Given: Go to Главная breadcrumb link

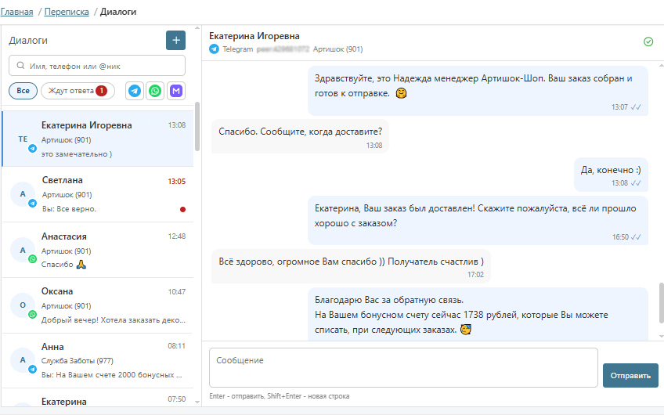Looking at the screenshot, I should (16, 12).
